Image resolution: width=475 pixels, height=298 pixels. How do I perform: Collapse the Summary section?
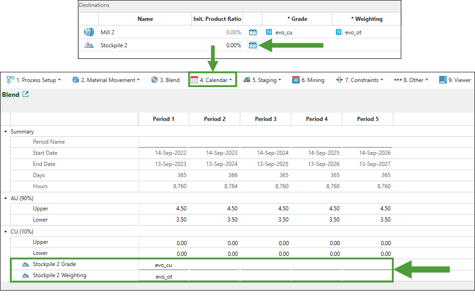click(x=6, y=132)
